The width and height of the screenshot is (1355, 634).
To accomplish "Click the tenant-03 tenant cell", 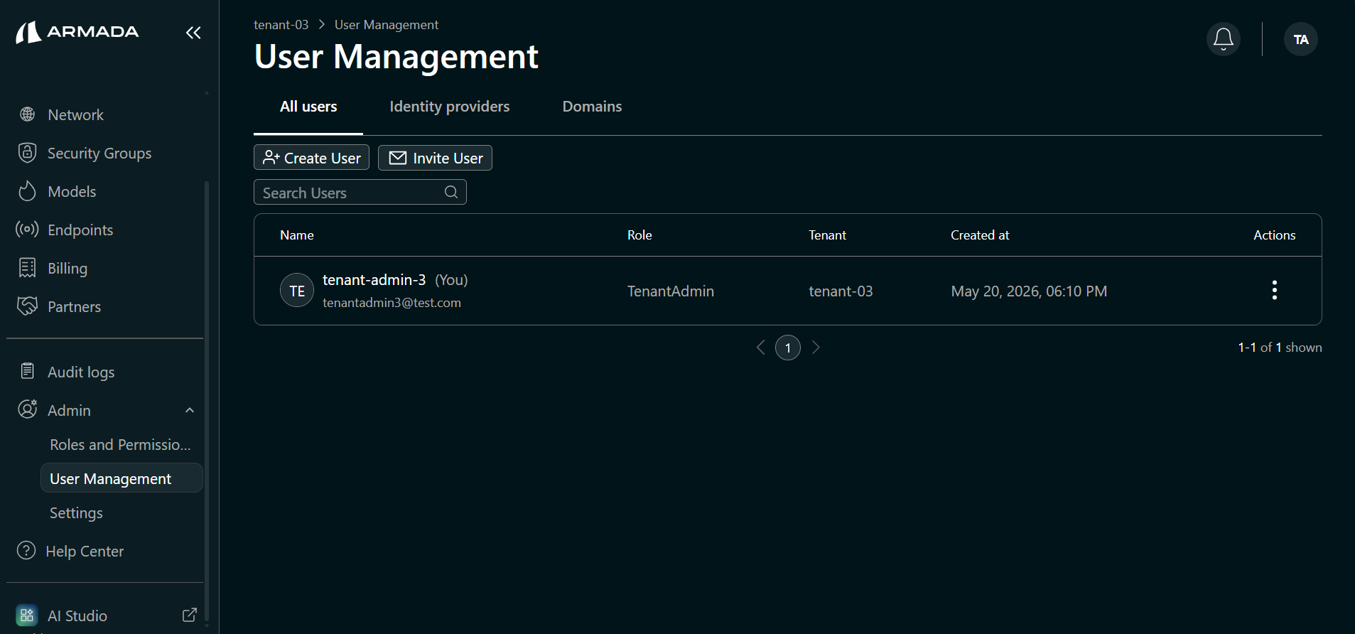I will coord(841,291).
